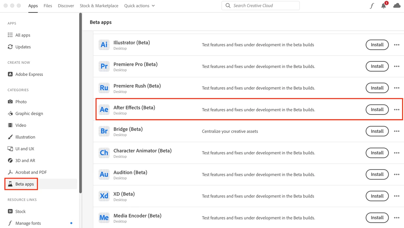The image size is (404, 228).
Task: Focus the Search Creative Cloud field
Action: (x=260, y=6)
